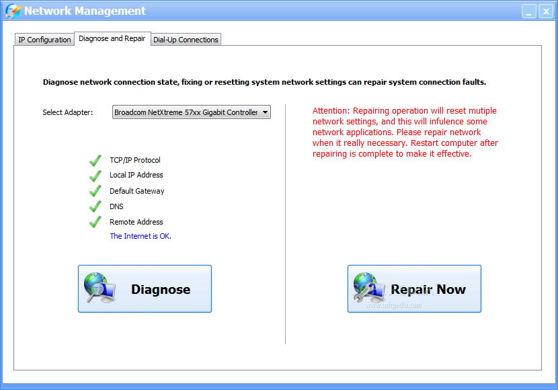The height and width of the screenshot is (390, 558).
Task: Click the Diagnose button
Action: pyautogui.click(x=145, y=289)
